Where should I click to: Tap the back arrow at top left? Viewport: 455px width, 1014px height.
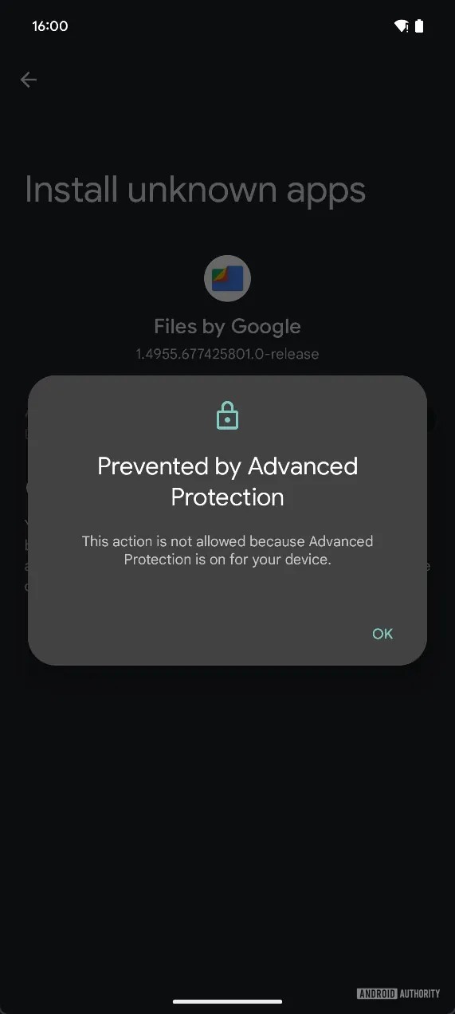pos(29,79)
